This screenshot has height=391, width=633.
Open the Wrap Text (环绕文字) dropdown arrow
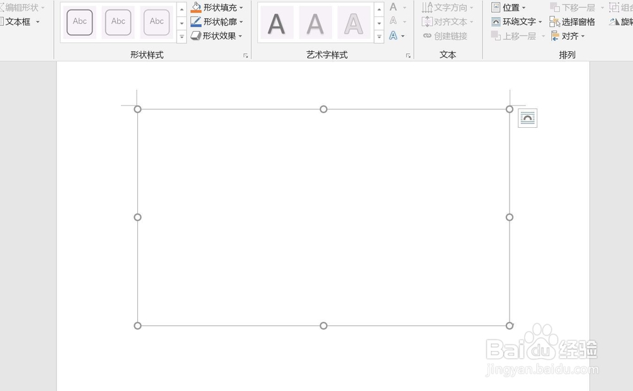tap(540, 22)
